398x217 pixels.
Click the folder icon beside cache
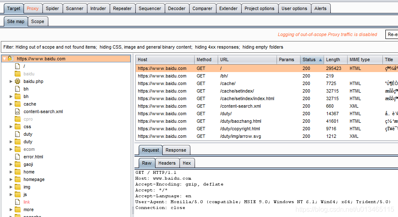[18, 104]
